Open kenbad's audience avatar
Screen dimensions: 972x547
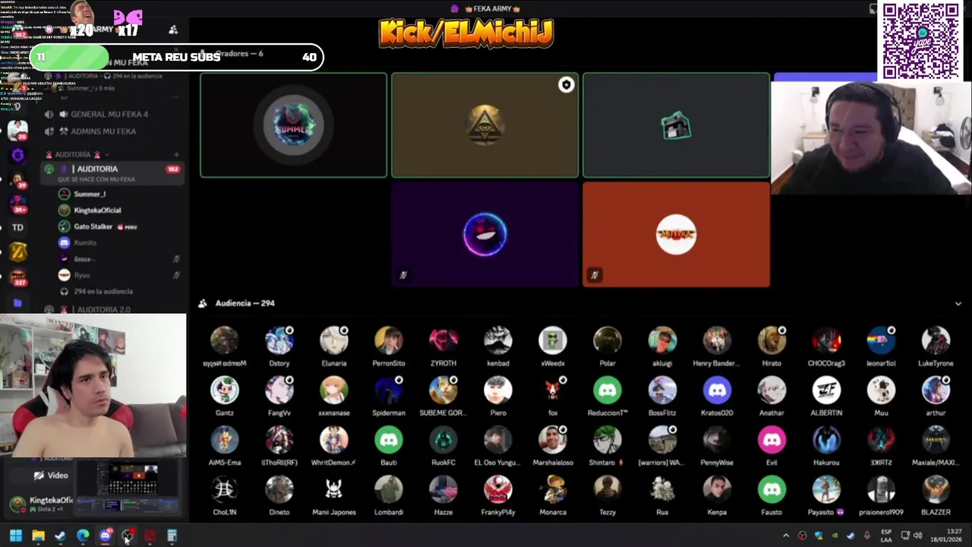[x=498, y=340]
